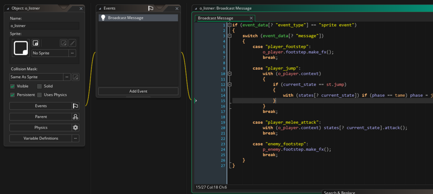Click the edit image pencil icon
This screenshot has height=194, width=433.
[73, 43]
